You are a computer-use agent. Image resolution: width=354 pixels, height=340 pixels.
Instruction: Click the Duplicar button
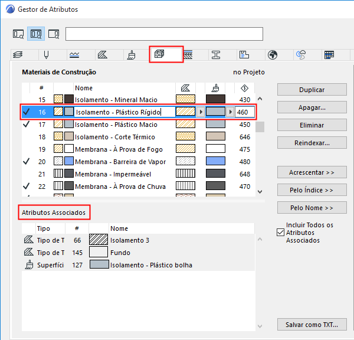[x=312, y=90]
